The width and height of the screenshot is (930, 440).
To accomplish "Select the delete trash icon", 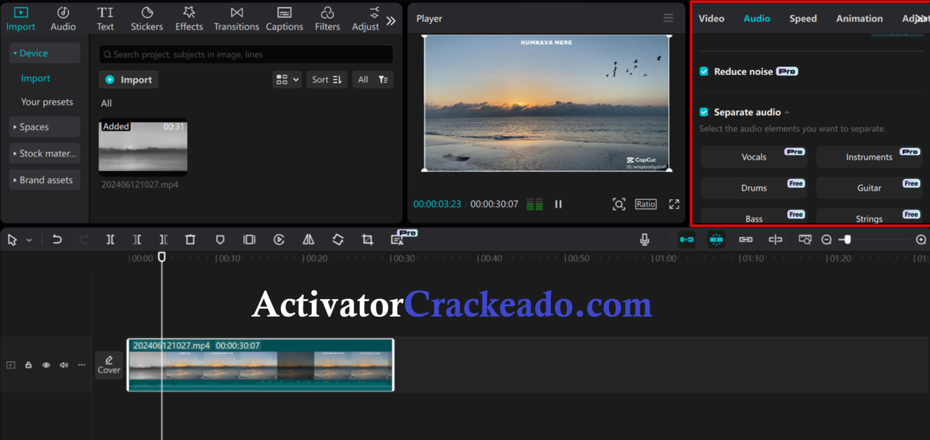I will (190, 240).
